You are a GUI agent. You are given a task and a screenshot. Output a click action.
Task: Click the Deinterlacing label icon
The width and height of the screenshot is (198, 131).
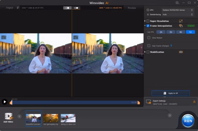pyautogui.click(x=148, y=14)
